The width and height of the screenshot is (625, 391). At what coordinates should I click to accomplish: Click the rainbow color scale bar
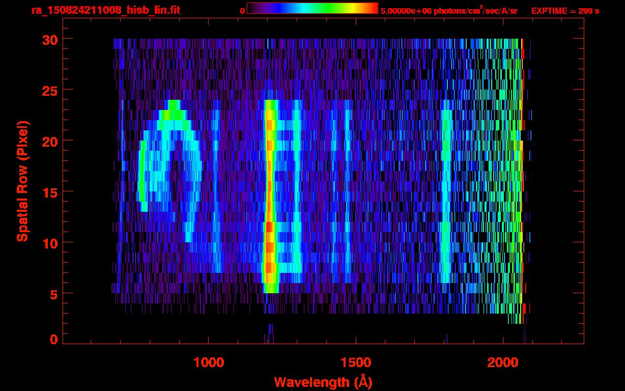coord(312,8)
